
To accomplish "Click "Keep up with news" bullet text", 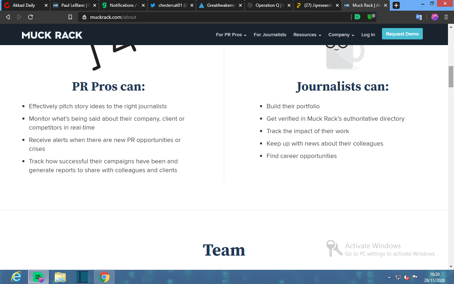I will point(325,143).
